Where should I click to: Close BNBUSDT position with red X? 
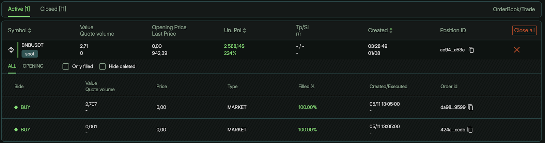517,50
